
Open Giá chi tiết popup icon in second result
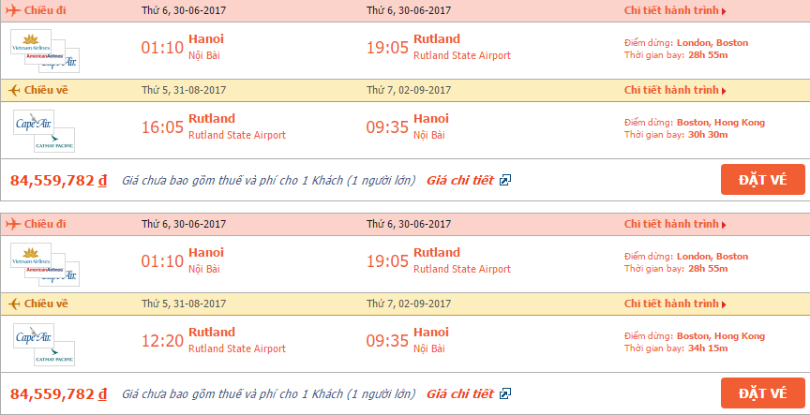[504, 393]
